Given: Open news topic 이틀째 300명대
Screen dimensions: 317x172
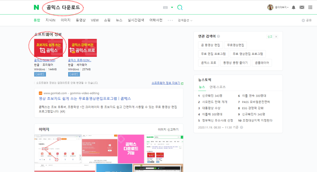Looking at the screenshot, I should (x=212, y=114).
